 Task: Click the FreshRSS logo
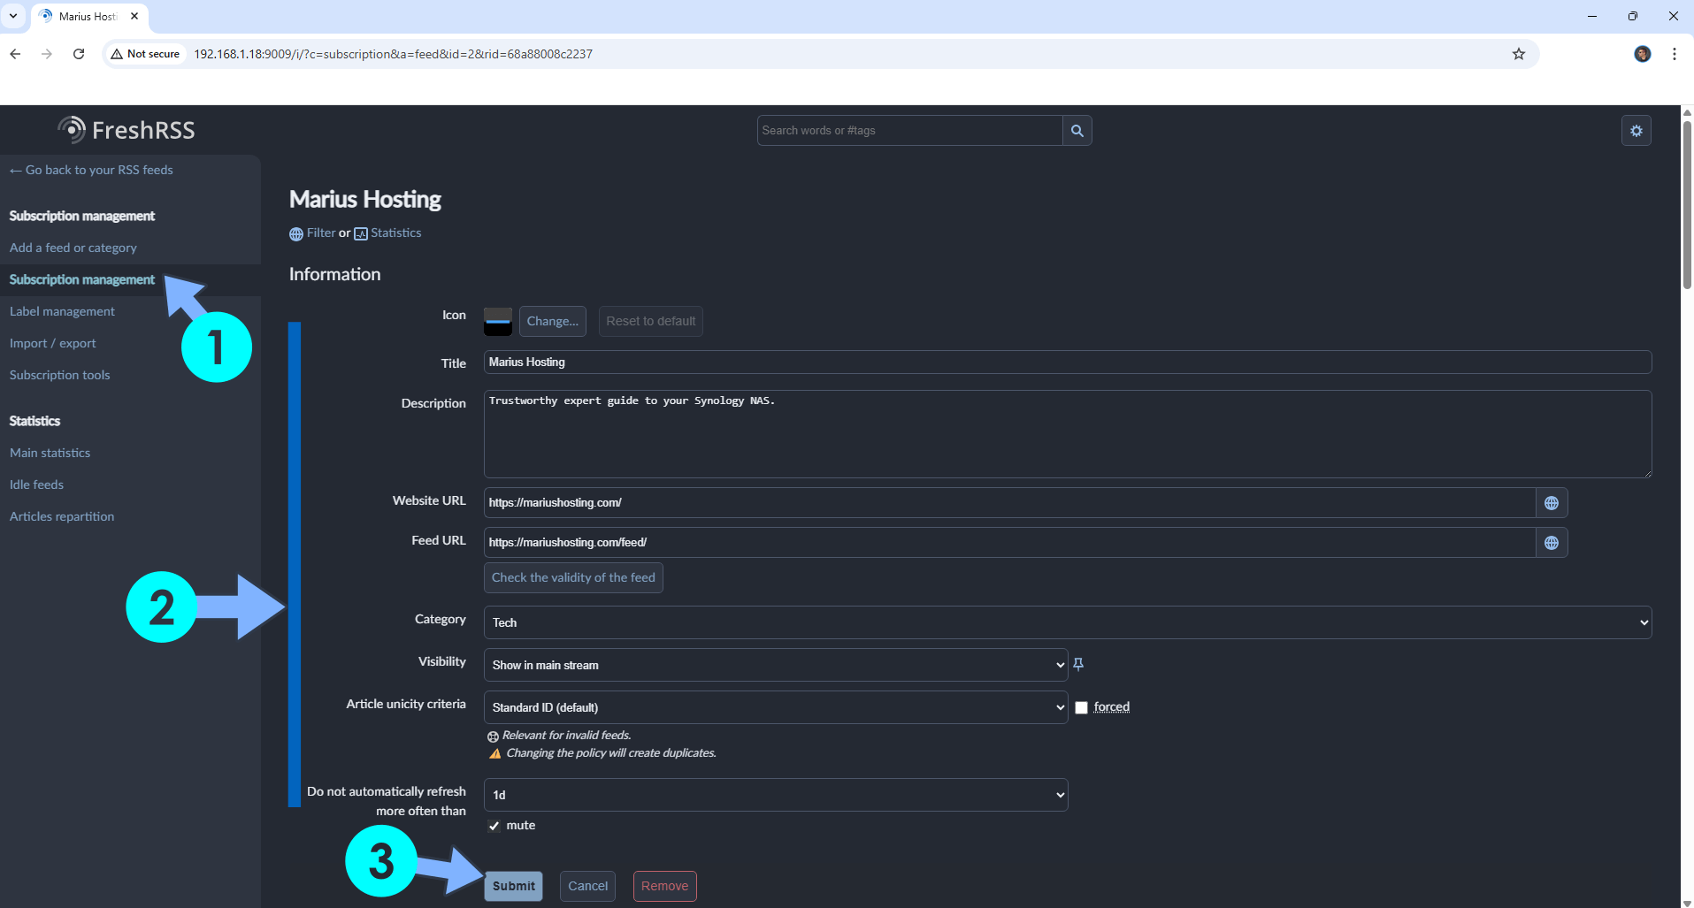[126, 130]
